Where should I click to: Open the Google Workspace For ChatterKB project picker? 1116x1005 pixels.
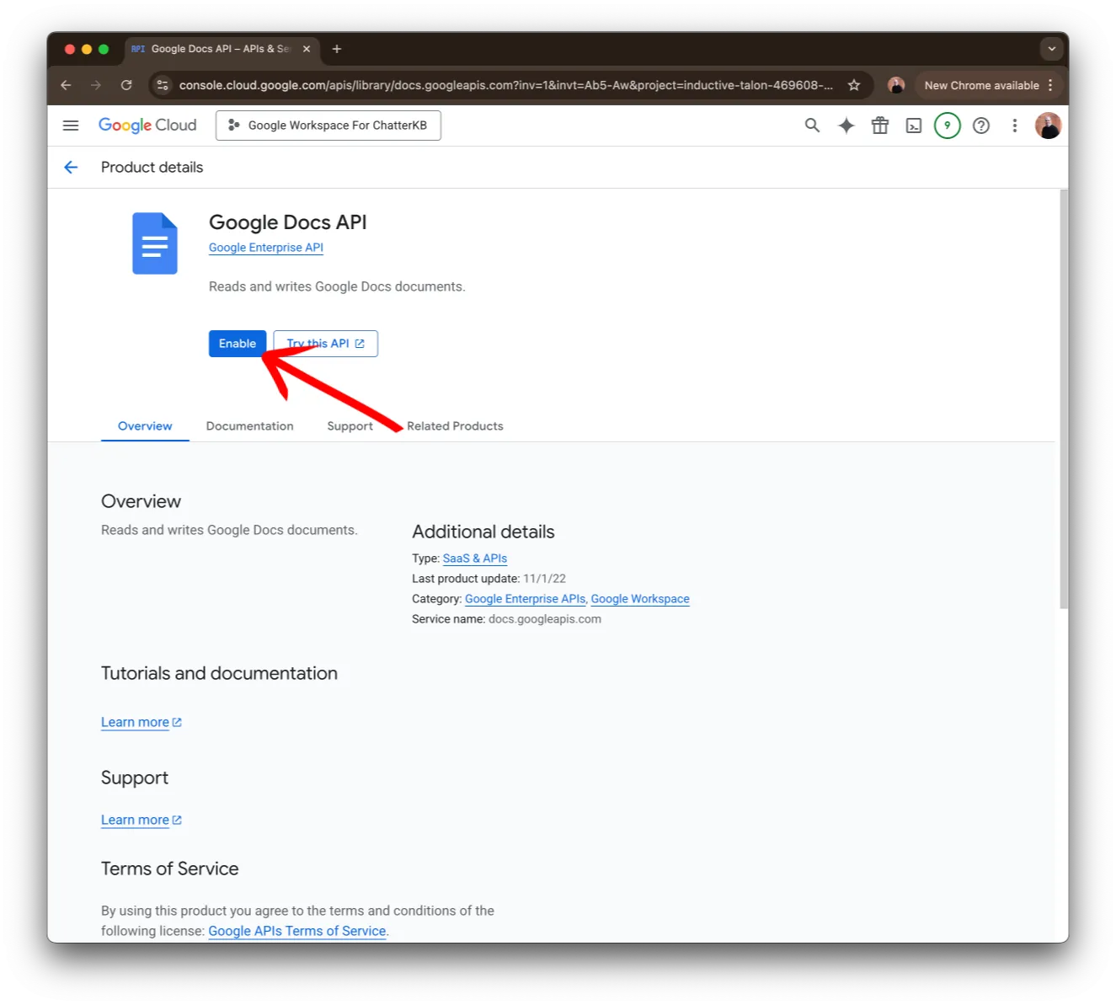pos(328,126)
